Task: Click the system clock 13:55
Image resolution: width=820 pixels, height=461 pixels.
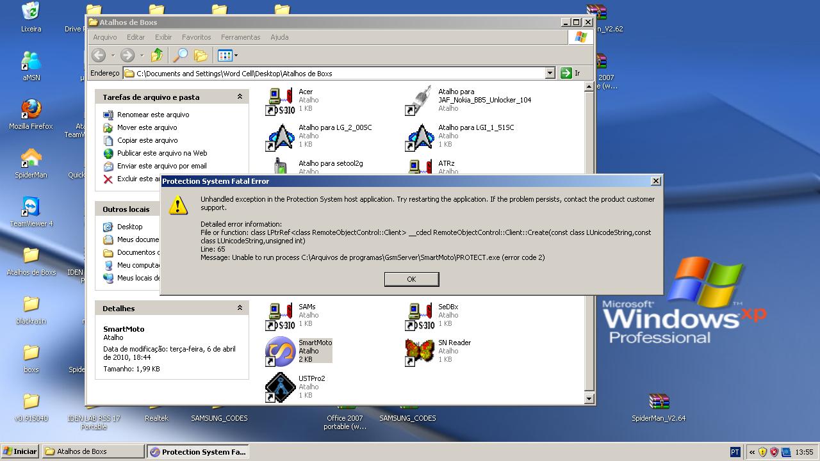Action: 804,452
